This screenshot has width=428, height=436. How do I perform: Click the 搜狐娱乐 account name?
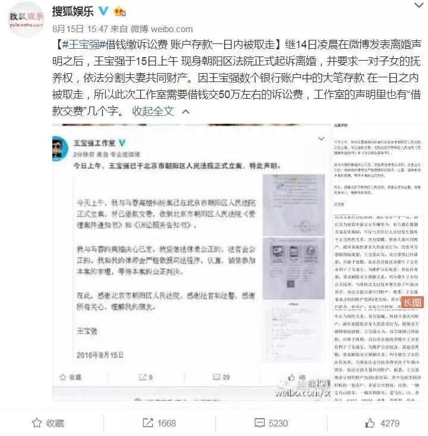tap(73, 11)
